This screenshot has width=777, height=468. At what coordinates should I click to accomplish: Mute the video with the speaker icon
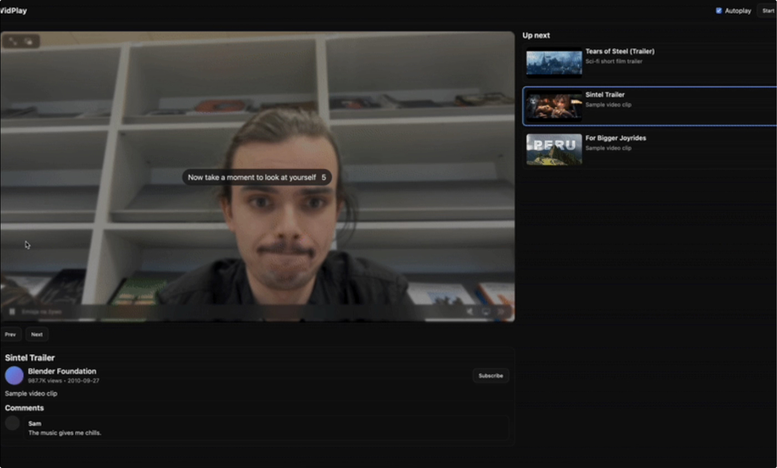coord(470,311)
